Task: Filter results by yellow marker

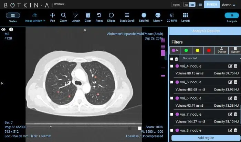Action: point(198,50)
